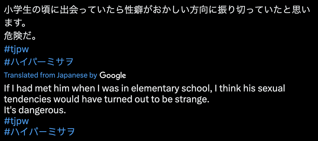Click the English line starting "If I had met him"
318x141 pixels.
[144, 89]
